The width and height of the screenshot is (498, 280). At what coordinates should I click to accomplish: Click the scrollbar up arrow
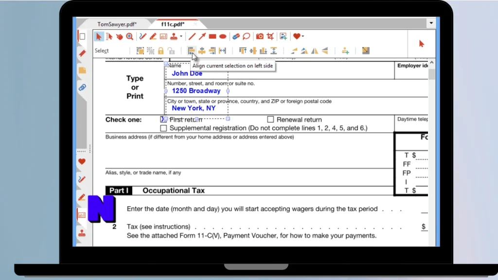pyautogui.click(x=432, y=63)
